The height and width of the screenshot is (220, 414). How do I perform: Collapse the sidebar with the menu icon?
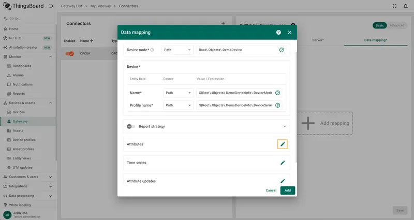[51, 6]
